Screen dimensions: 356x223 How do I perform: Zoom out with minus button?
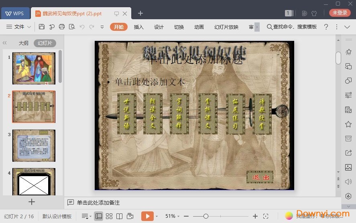(186, 216)
